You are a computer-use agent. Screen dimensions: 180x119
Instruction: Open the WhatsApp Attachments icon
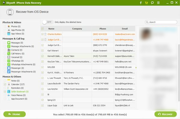tap(9, 64)
